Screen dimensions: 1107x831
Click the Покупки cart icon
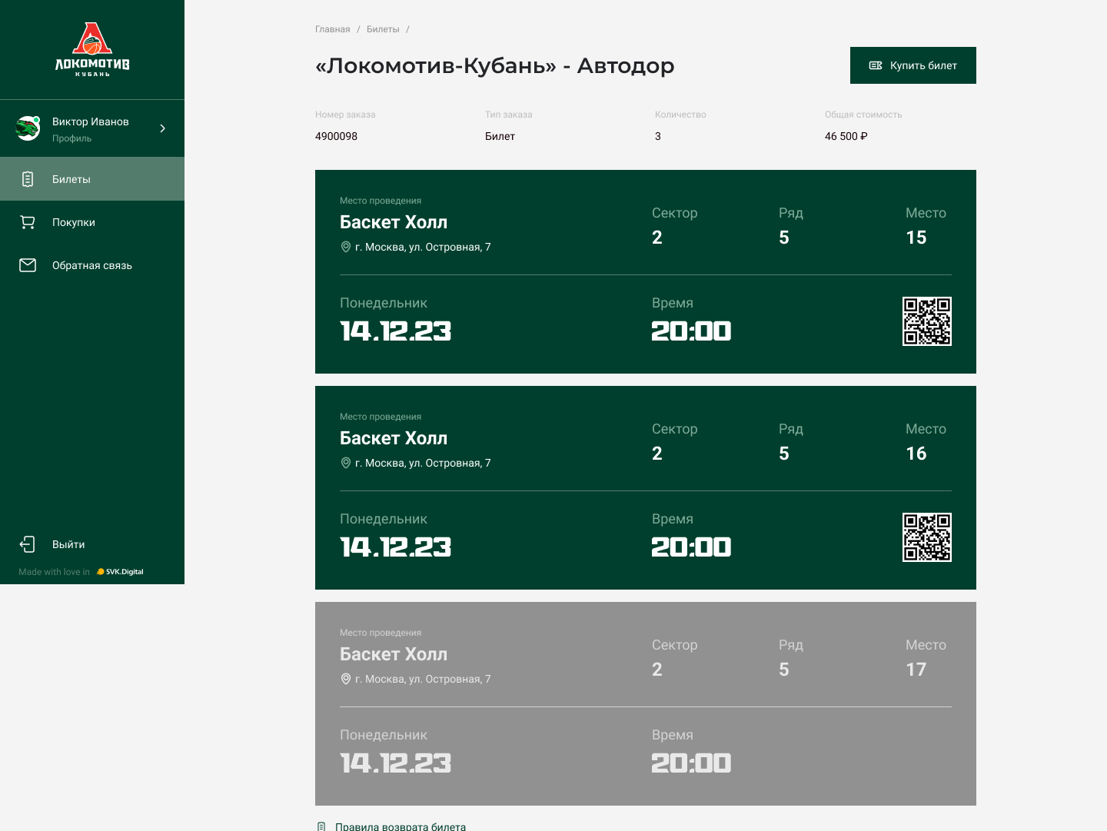click(x=28, y=222)
